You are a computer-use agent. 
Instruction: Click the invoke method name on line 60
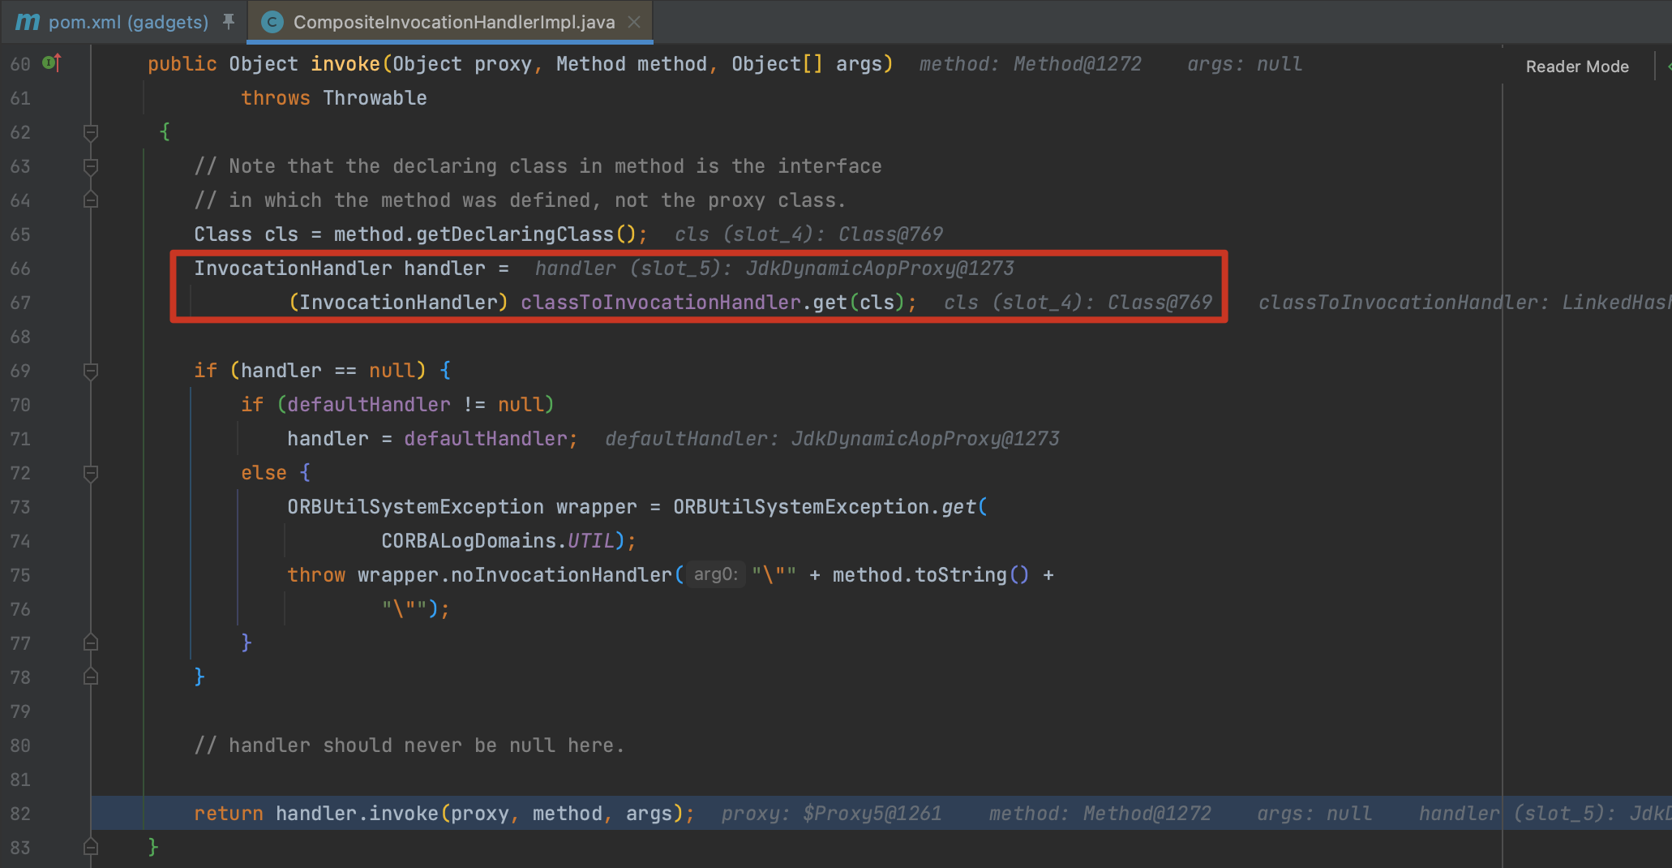coord(345,64)
